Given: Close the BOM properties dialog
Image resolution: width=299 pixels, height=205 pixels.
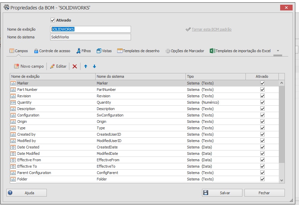Looking at the screenshot, I should click(x=286, y=8).
